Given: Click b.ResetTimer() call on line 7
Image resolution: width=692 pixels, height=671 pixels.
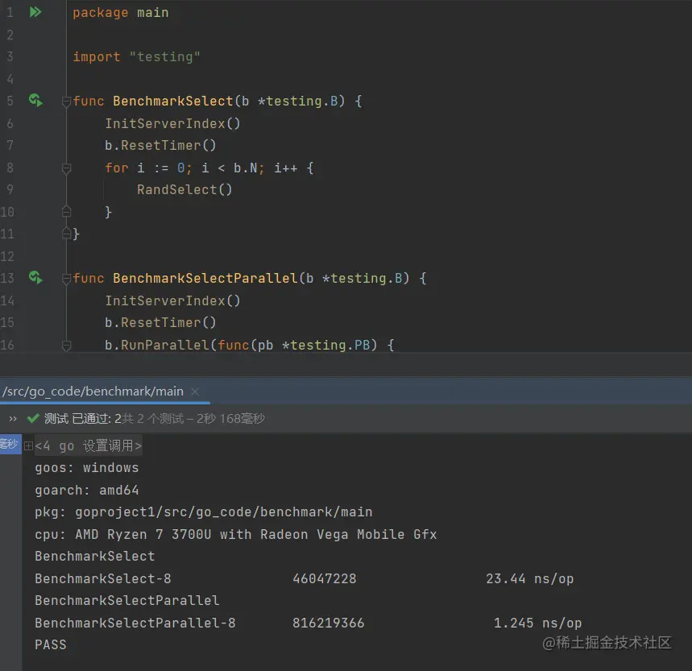Looking at the screenshot, I should [x=160, y=145].
